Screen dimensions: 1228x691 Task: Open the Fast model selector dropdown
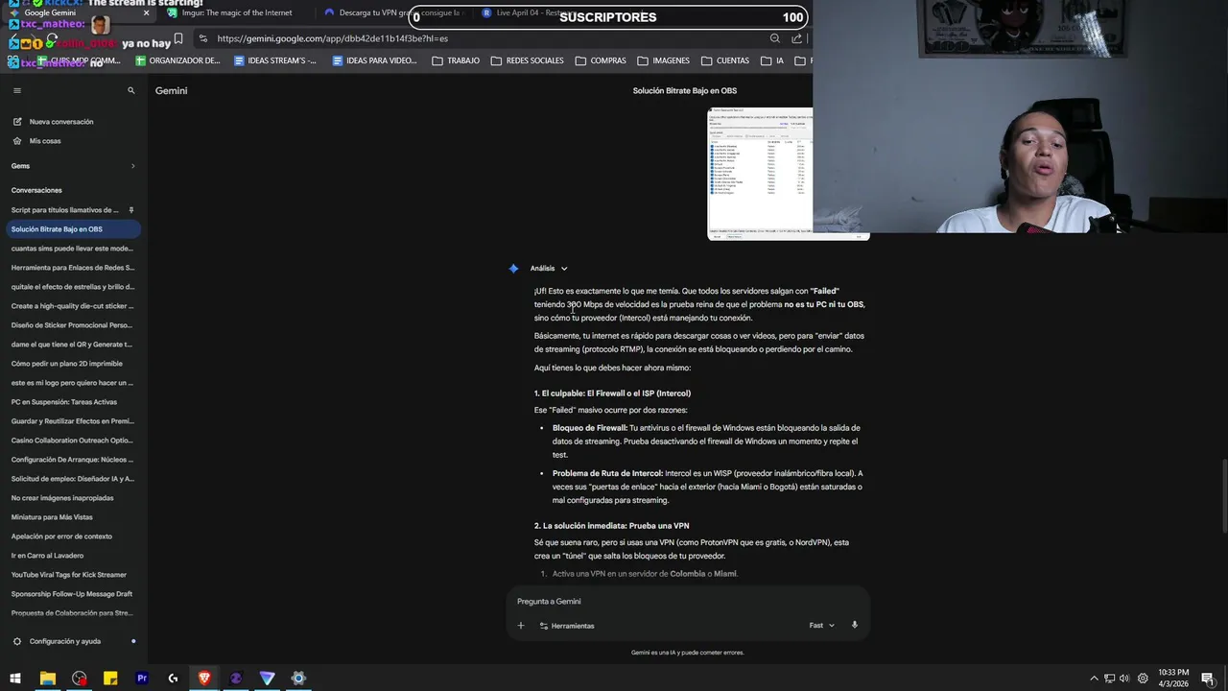click(x=822, y=626)
